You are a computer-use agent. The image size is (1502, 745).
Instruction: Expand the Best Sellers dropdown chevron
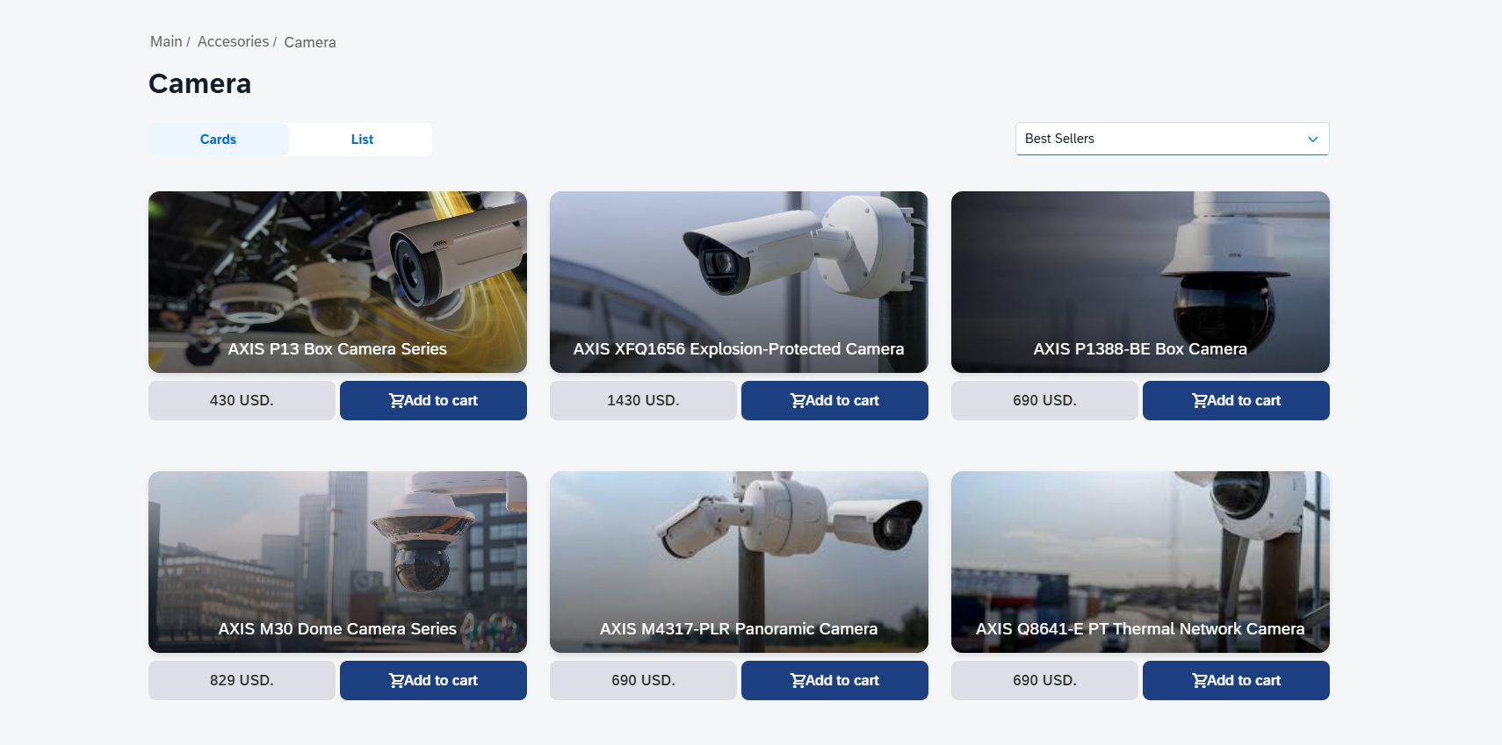click(x=1312, y=140)
